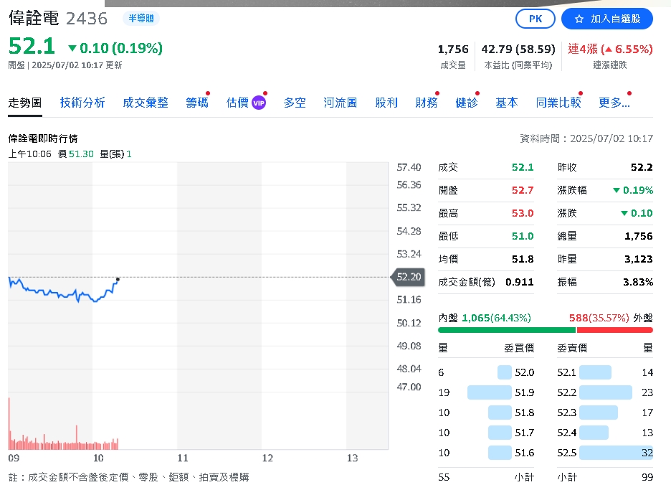Click the star icon to add 偉詮電 to watchlist
This screenshot has width=671, height=490.
(580, 19)
